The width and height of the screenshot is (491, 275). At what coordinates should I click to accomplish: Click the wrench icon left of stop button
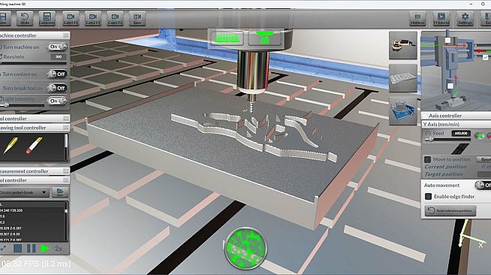3,249
